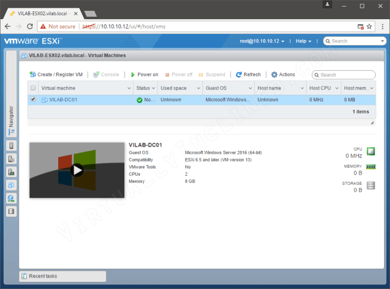Sort by Virtual machine column header
This screenshot has width=390, height=289.
pyautogui.click(x=58, y=88)
